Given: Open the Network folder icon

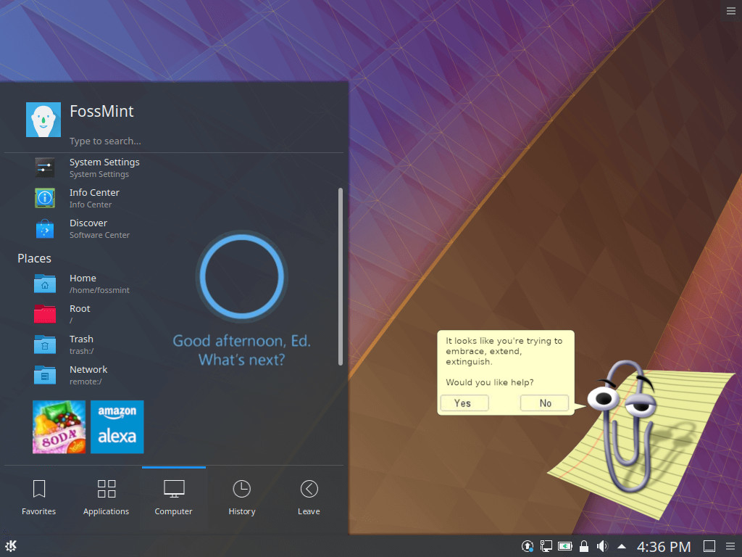Looking at the screenshot, I should (45, 375).
